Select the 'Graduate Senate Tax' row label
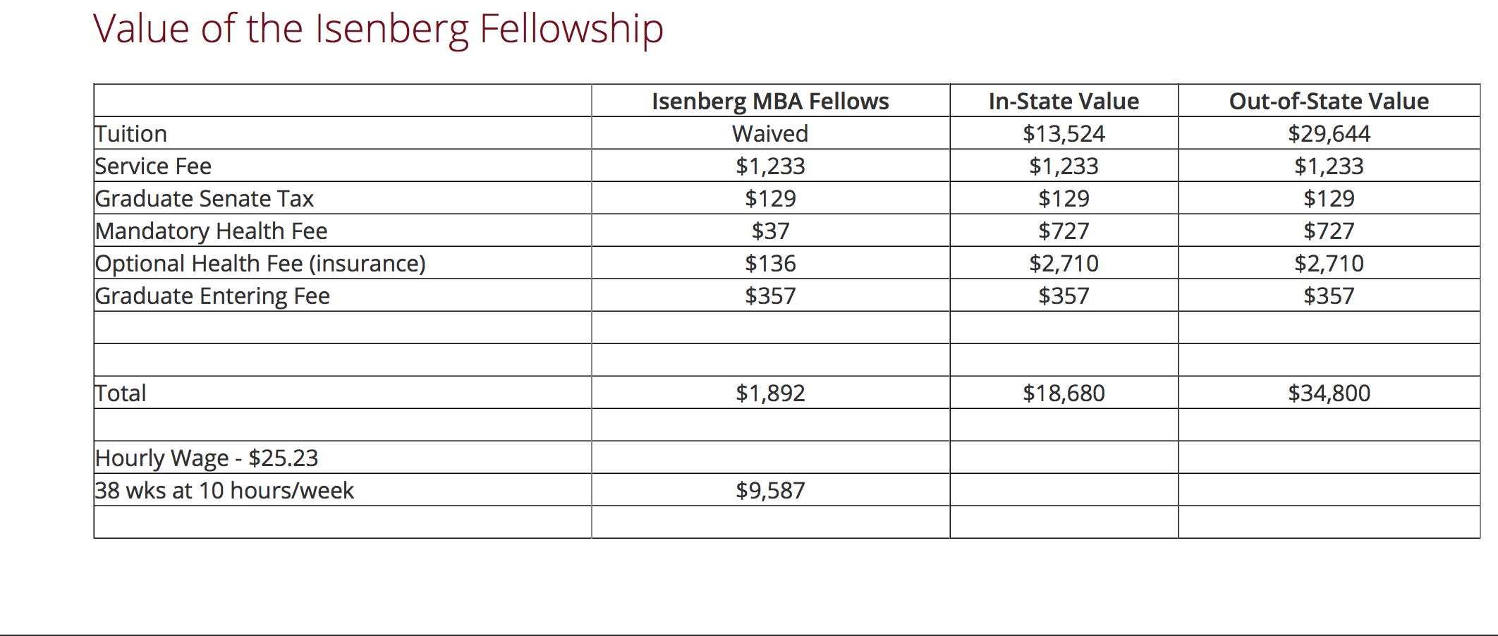 click(x=205, y=199)
